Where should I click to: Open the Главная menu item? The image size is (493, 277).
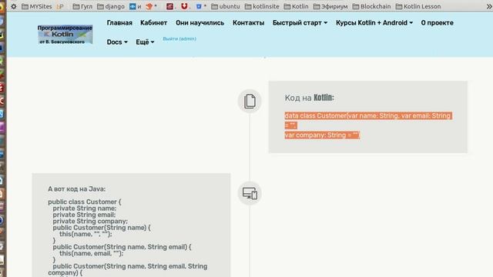coord(119,23)
